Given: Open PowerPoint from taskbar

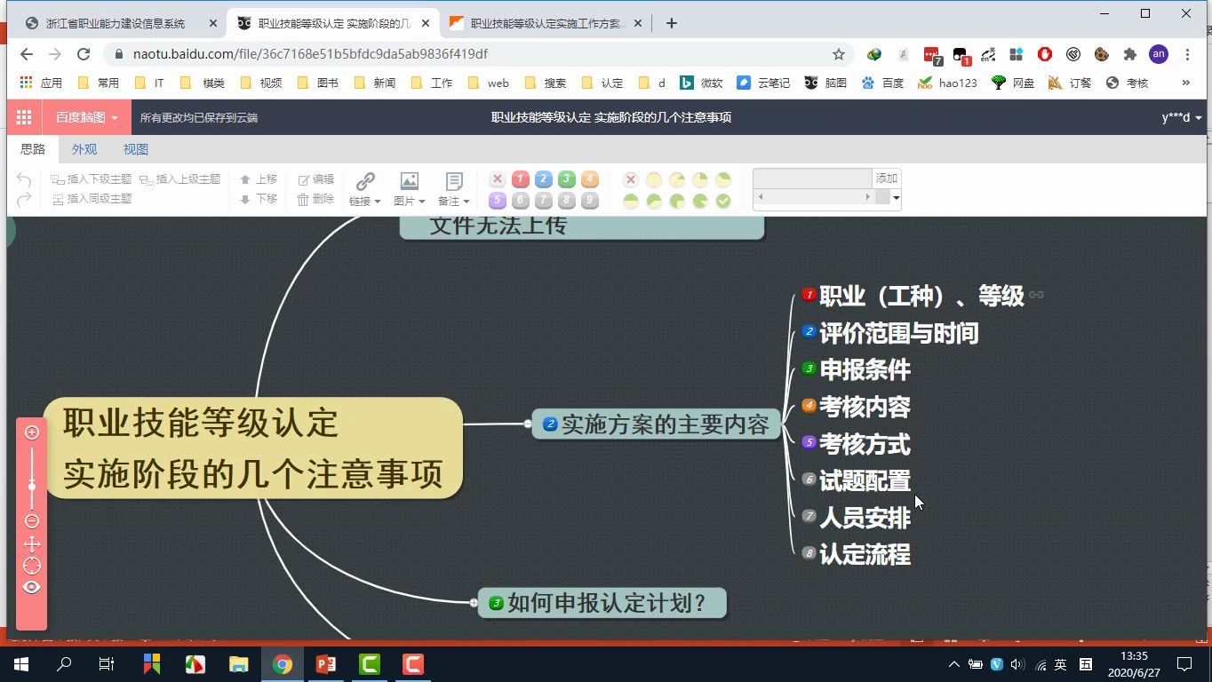Looking at the screenshot, I should click(x=325, y=664).
